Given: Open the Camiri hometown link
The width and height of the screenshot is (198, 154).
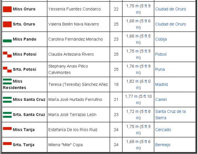Looking at the screenshot, I should [161, 100].
